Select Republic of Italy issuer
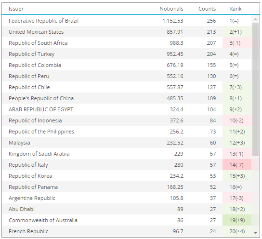262x239 pixels. click(28, 165)
